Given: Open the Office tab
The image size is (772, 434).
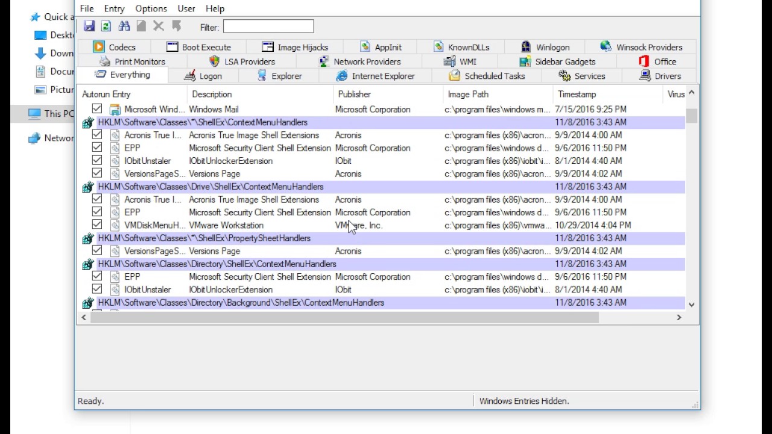Looking at the screenshot, I should [657, 61].
